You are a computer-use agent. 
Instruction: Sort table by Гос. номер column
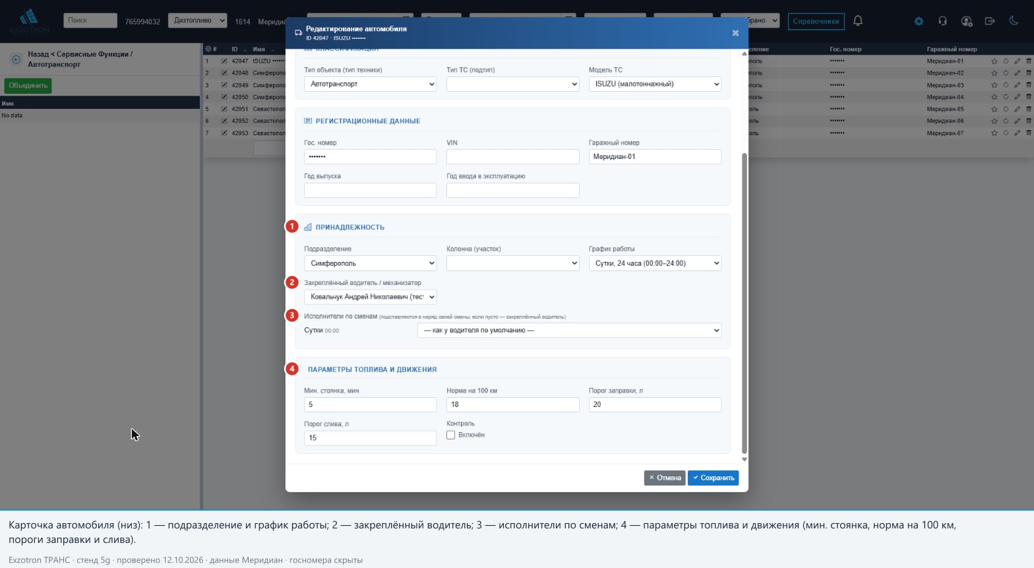[x=845, y=49]
